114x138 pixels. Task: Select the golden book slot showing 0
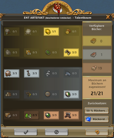coord(97,41)
